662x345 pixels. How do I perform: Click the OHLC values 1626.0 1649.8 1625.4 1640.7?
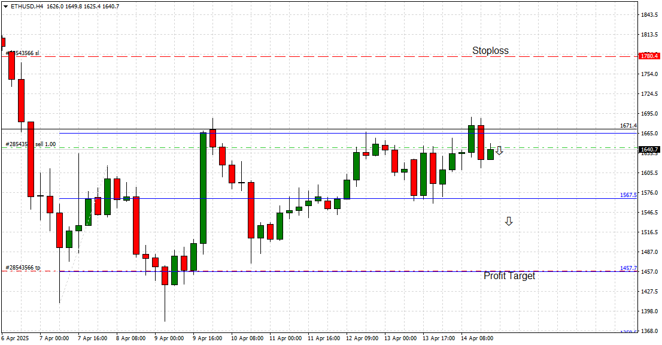pos(83,7)
